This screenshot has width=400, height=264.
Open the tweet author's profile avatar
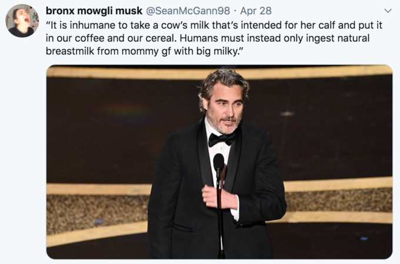click(22, 21)
